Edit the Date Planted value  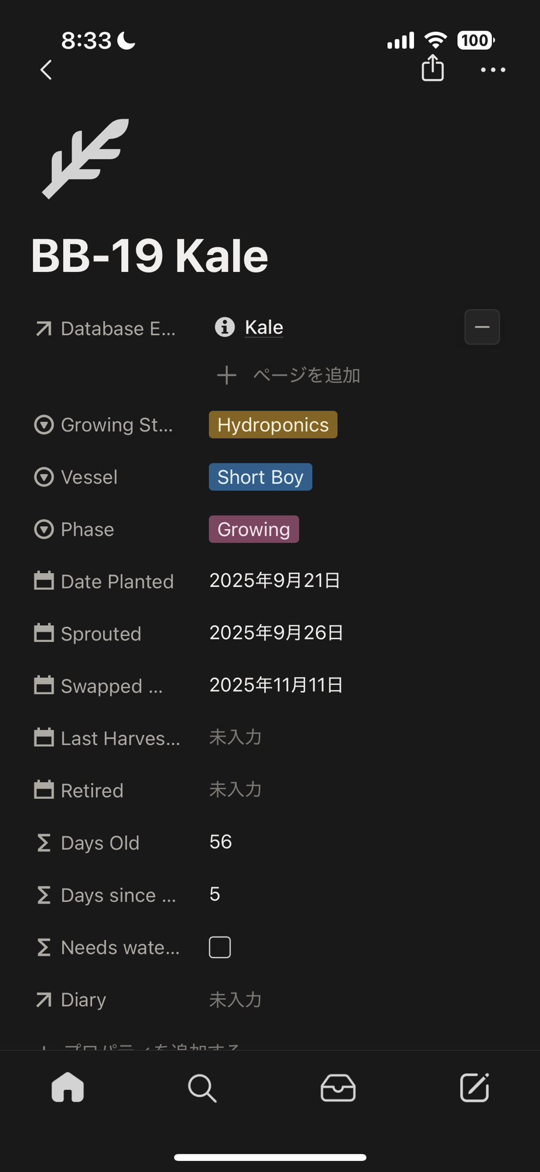(275, 581)
